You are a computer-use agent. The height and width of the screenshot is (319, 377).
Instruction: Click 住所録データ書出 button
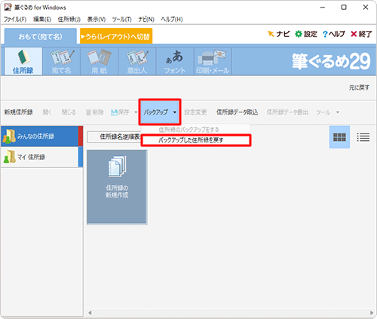(x=287, y=112)
